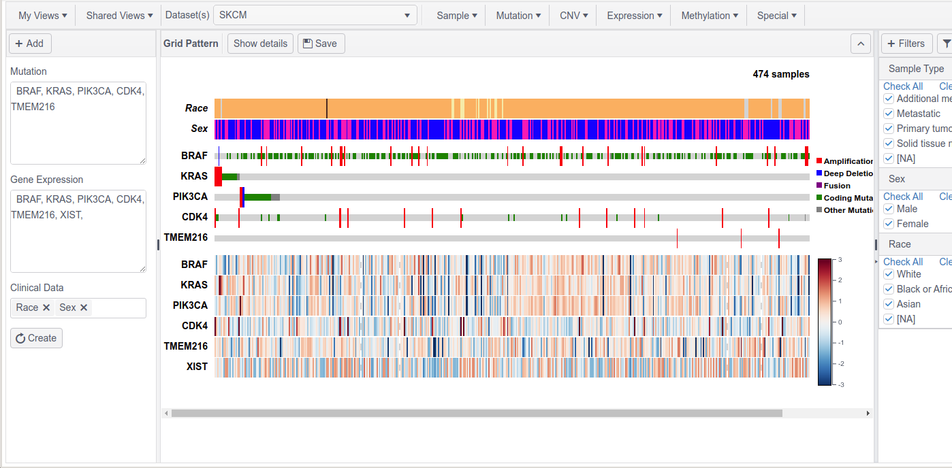Click the Gene Expression text field
The height and width of the screenshot is (468, 952).
pos(78,231)
